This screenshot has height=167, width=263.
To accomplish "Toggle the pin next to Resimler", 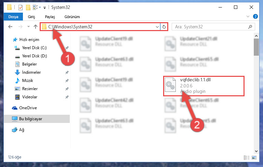I will coord(67,89).
